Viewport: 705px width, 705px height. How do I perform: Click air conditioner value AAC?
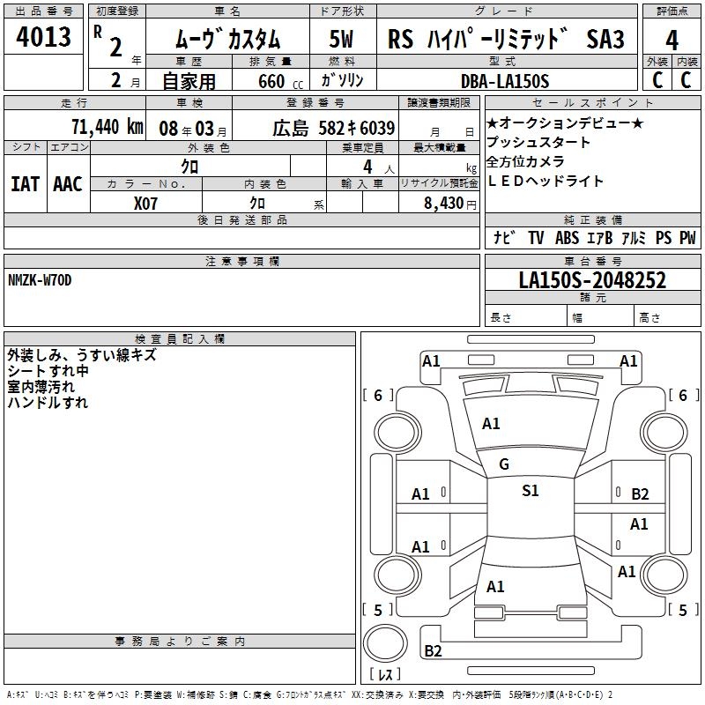point(68,184)
